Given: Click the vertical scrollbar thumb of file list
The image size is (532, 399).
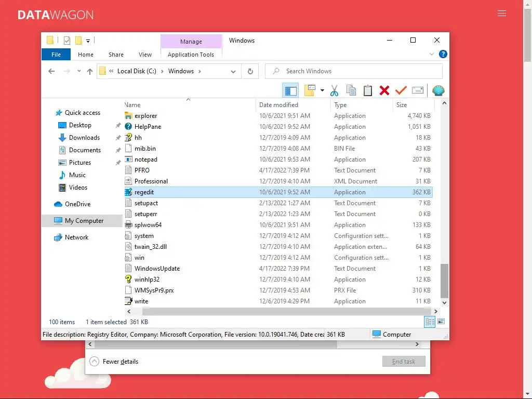Looking at the screenshot, I should [444, 281].
